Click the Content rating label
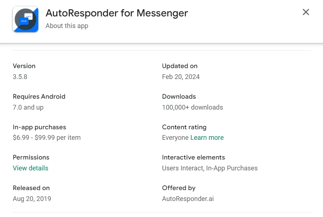This screenshot has width=323, height=217. (184, 127)
